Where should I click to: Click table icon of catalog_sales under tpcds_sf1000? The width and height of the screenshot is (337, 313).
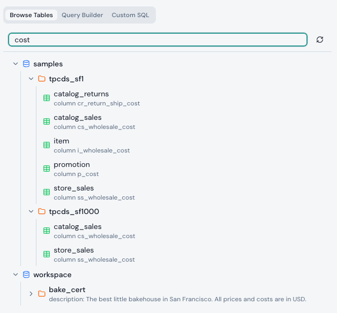click(47, 231)
